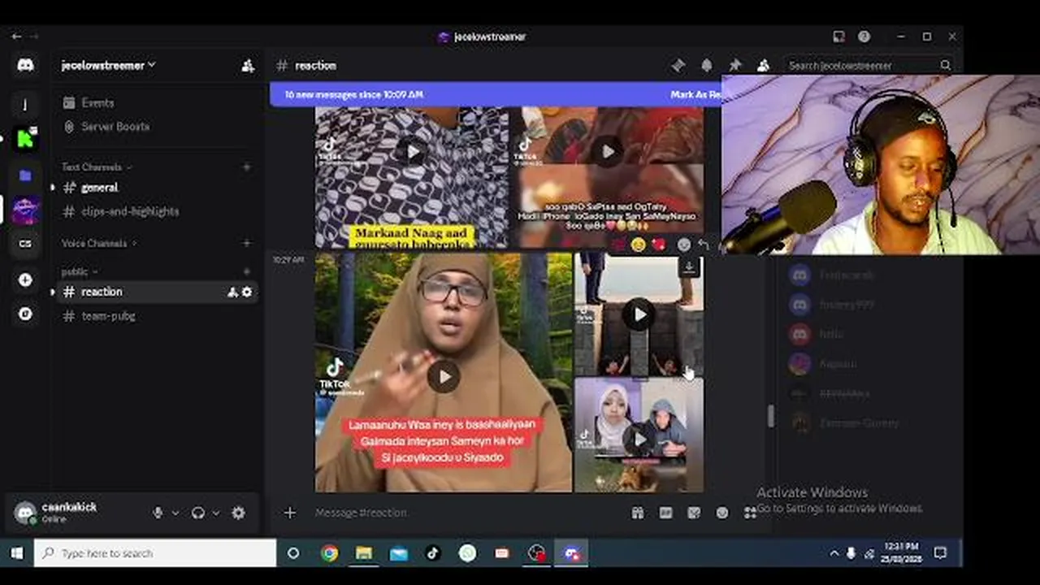This screenshot has width=1040, height=585.
Task: Collapse the public category
Action: pyautogui.click(x=79, y=271)
